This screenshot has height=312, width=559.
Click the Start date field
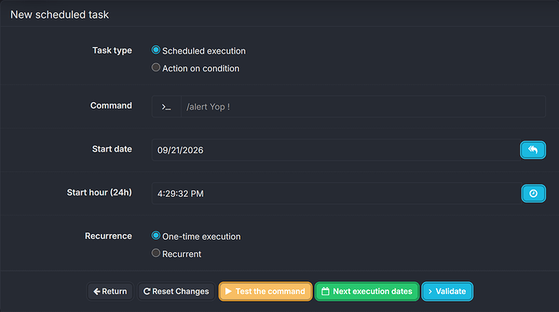(x=336, y=150)
